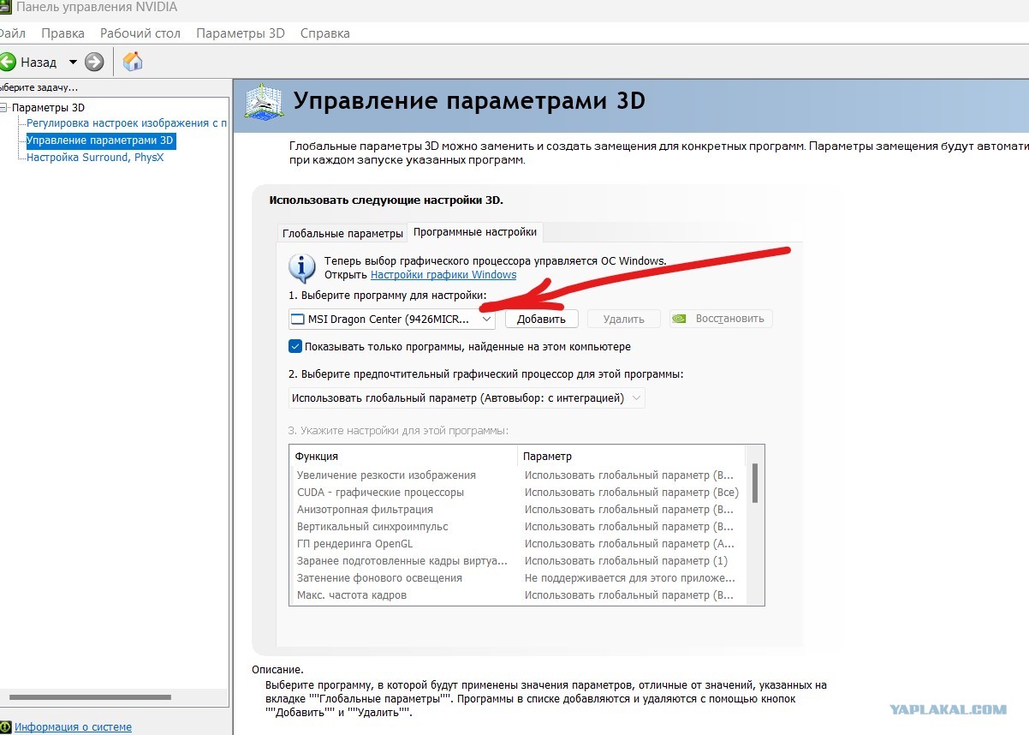Uncheck Показывать только программы найденные checkbox

(295, 347)
